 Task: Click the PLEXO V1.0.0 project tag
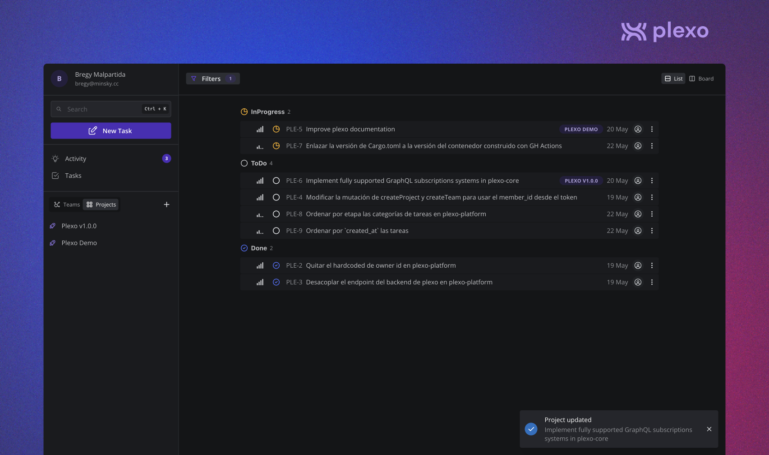pyautogui.click(x=581, y=181)
